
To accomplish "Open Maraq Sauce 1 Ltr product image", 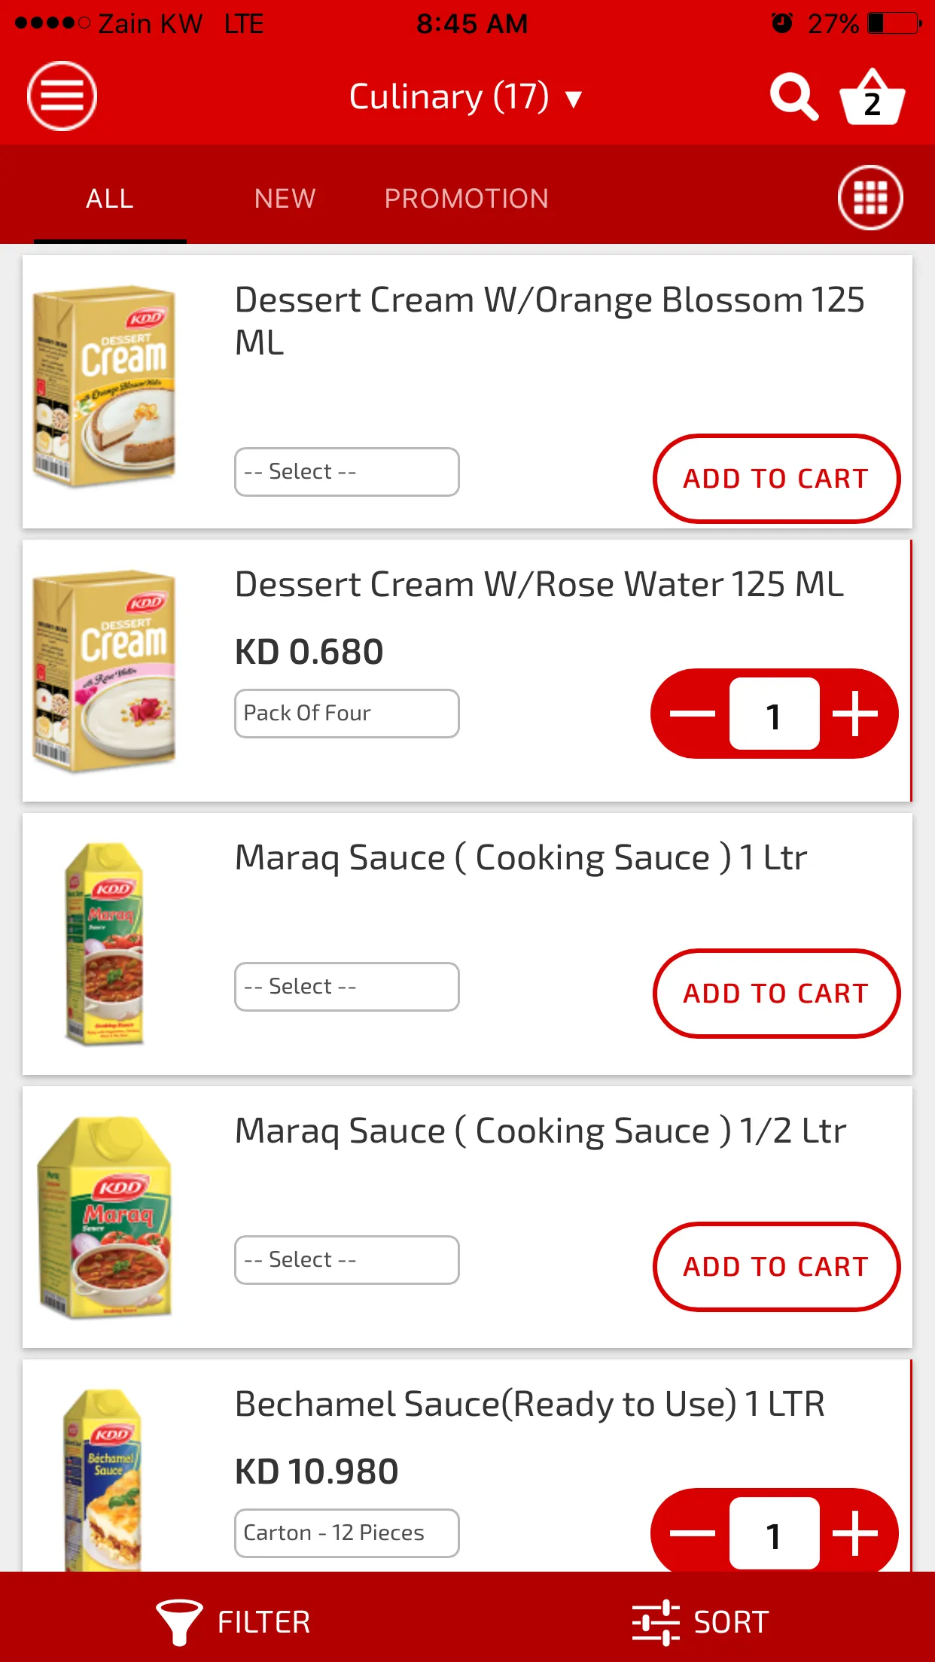I will point(105,943).
